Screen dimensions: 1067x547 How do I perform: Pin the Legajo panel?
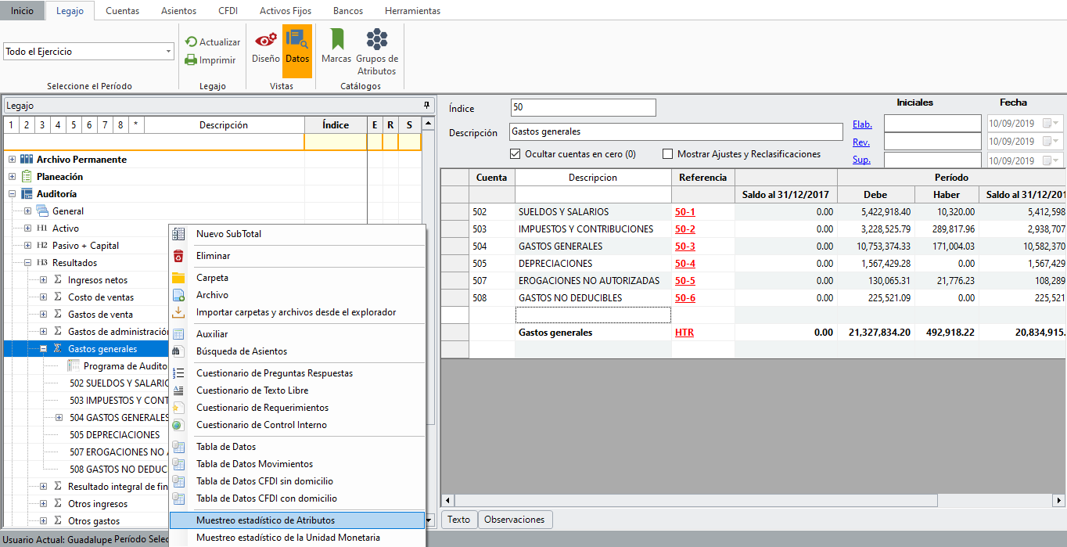pyautogui.click(x=426, y=105)
